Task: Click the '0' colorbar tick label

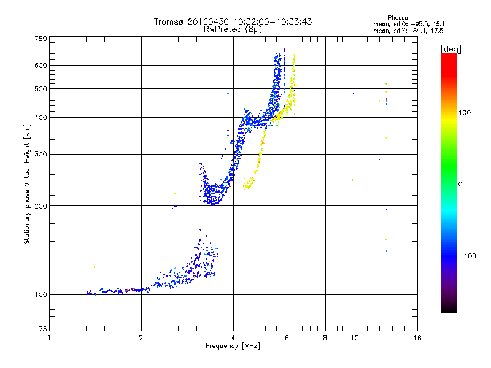Action: pyautogui.click(x=460, y=185)
